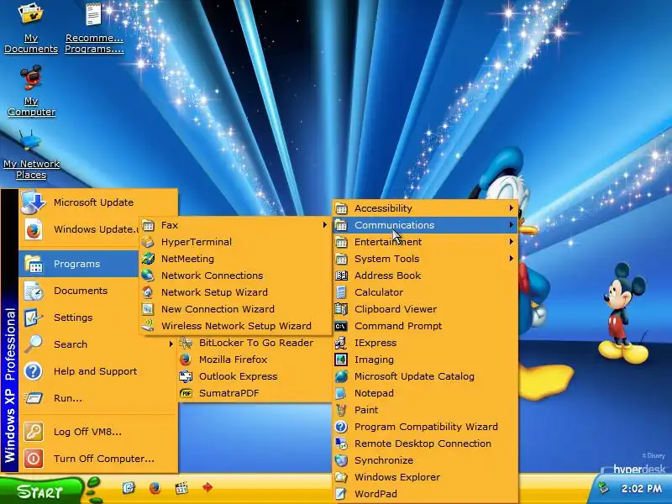Click the SumatraPDF icon
This screenshot has width=672, height=504.
pyautogui.click(x=186, y=393)
